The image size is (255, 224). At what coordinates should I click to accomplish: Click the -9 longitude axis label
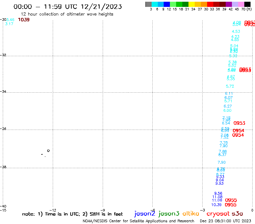click(x=103, y=210)
